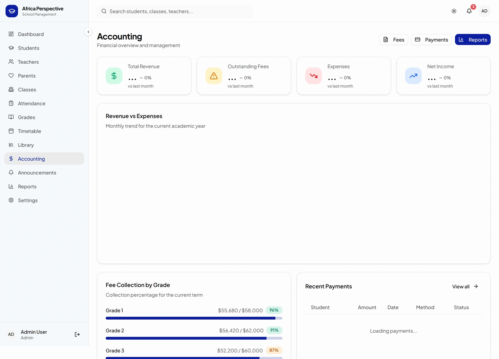Click the Student column header
This screenshot has height=359, width=499.
(x=320, y=307)
